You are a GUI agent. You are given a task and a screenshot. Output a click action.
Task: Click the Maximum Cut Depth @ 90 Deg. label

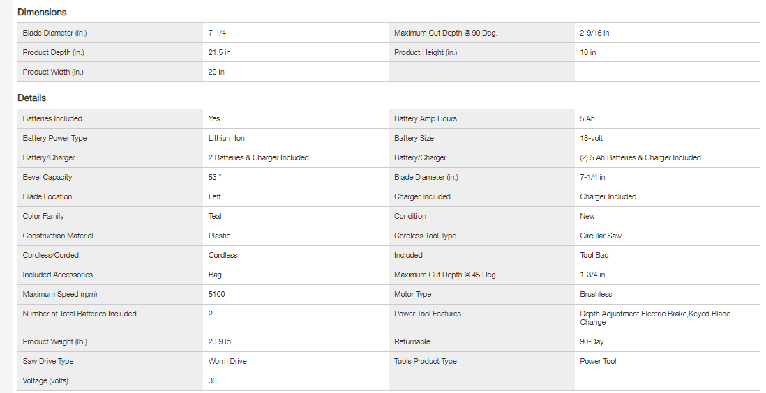[446, 33]
